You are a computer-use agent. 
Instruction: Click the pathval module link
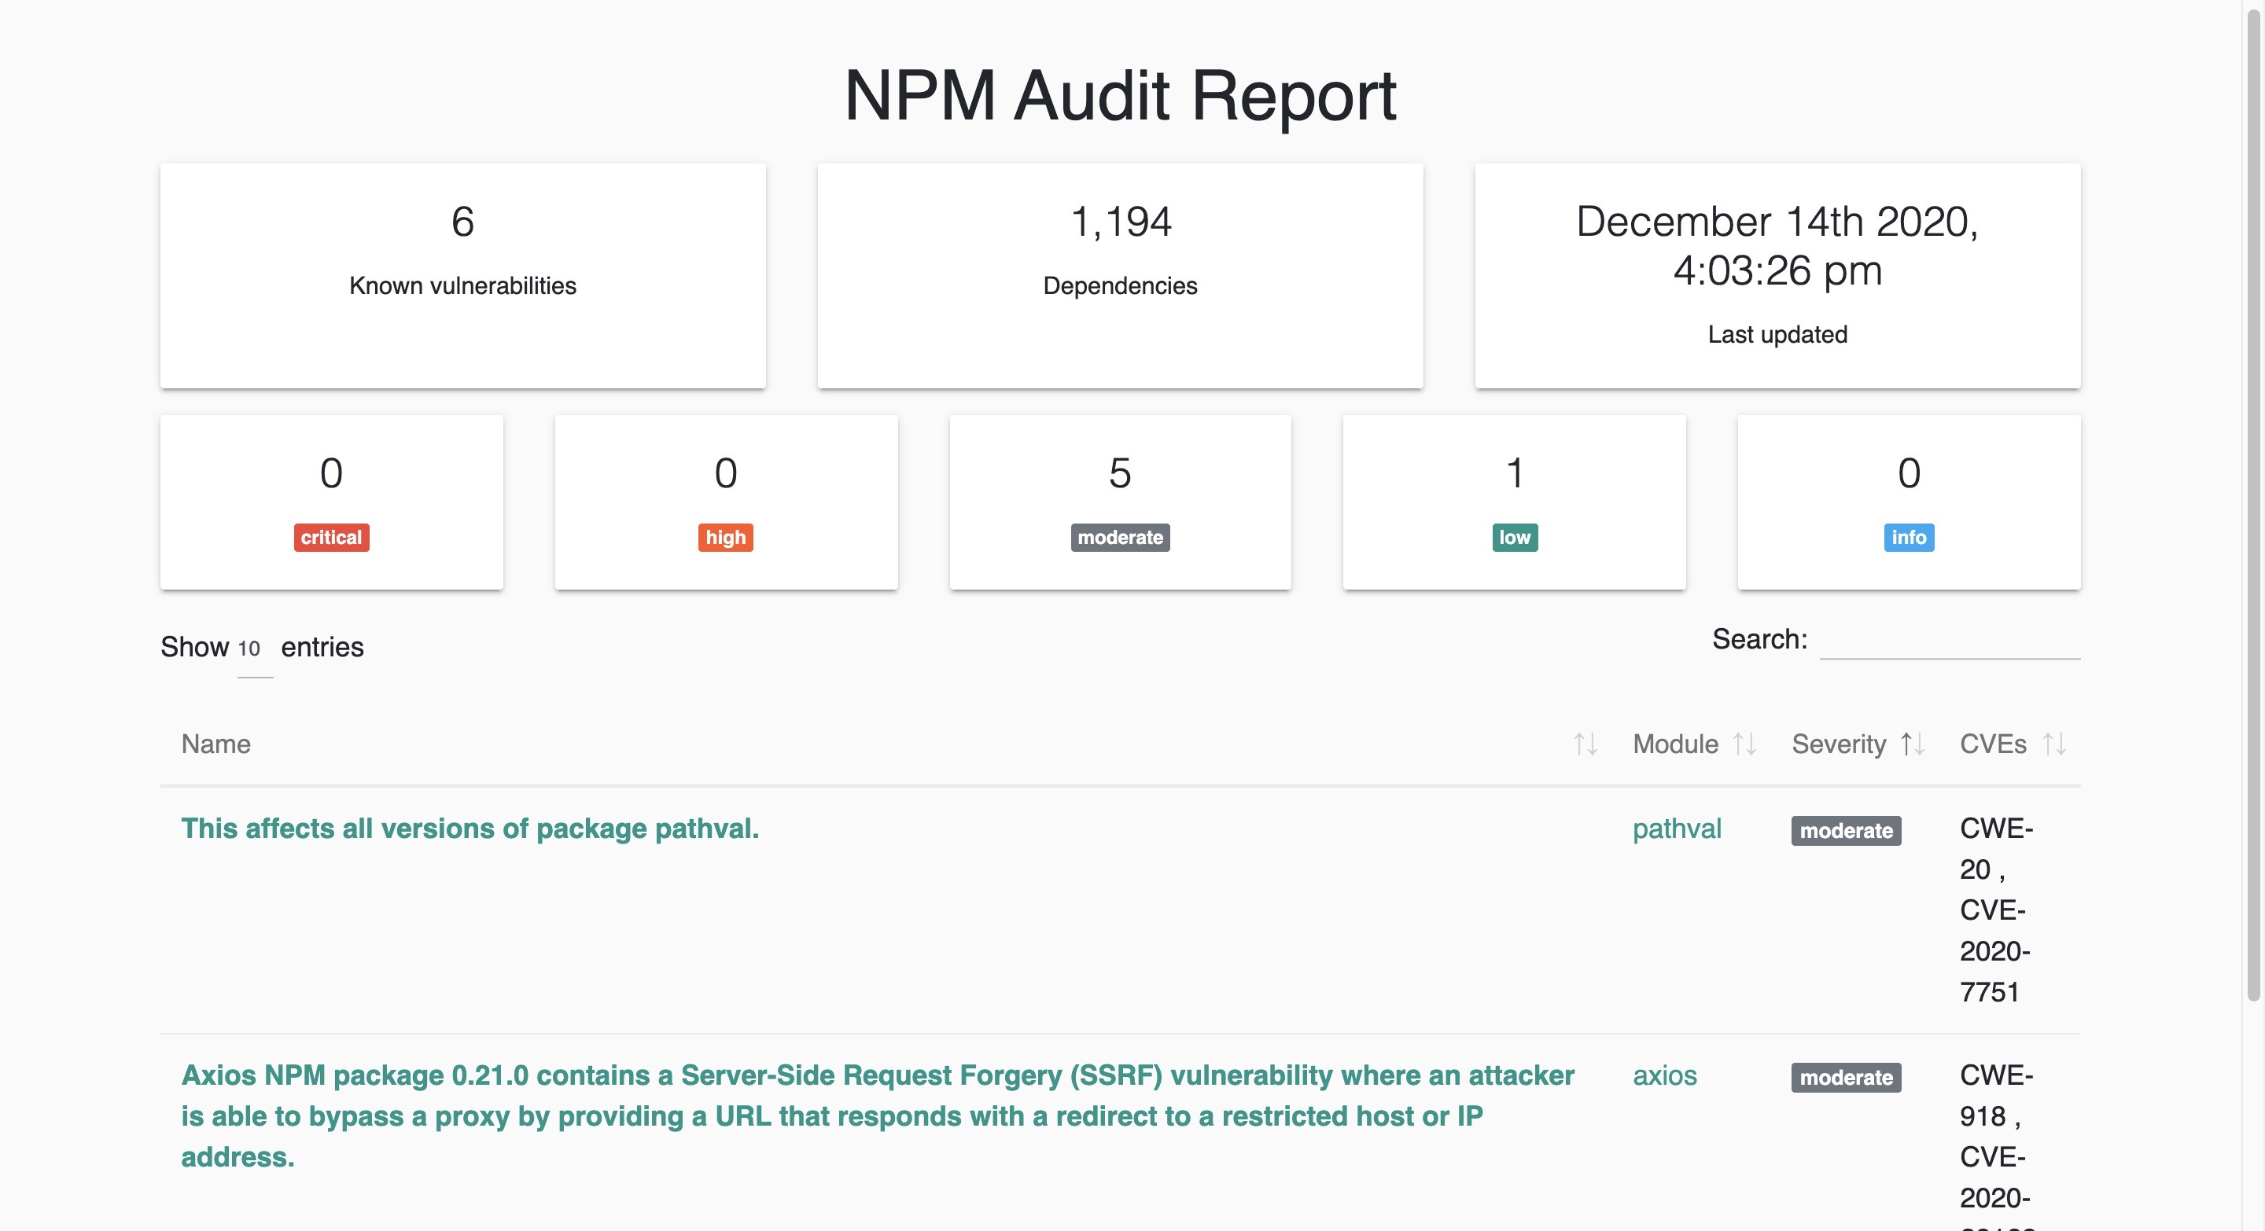[x=1676, y=829]
